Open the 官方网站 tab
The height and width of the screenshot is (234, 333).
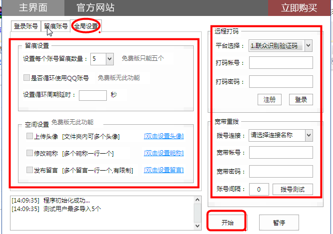pos(95,8)
